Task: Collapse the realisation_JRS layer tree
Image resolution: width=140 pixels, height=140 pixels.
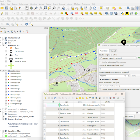Action: (1, 45)
